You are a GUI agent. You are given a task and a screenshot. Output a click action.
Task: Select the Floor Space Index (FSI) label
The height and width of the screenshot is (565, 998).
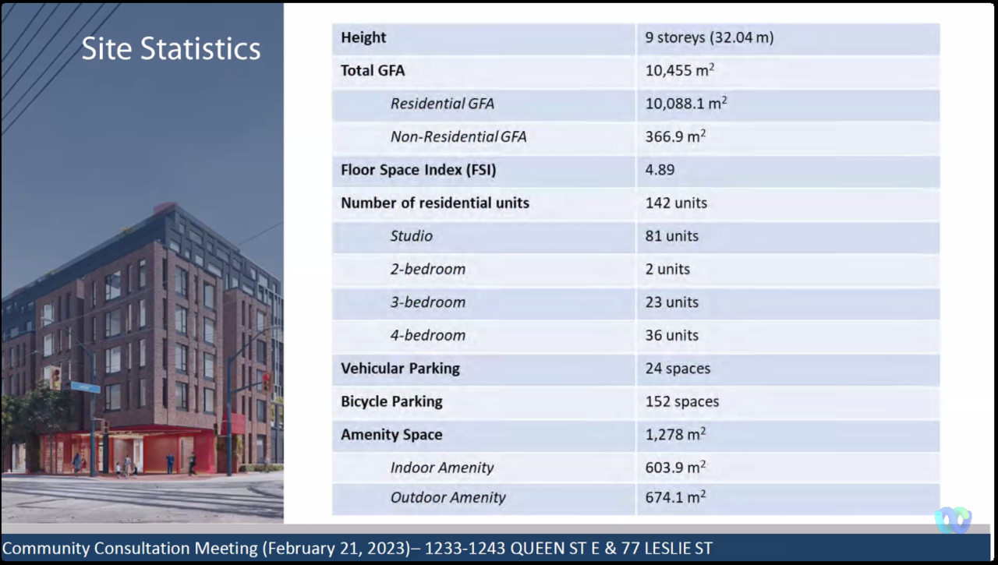click(x=418, y=170)
